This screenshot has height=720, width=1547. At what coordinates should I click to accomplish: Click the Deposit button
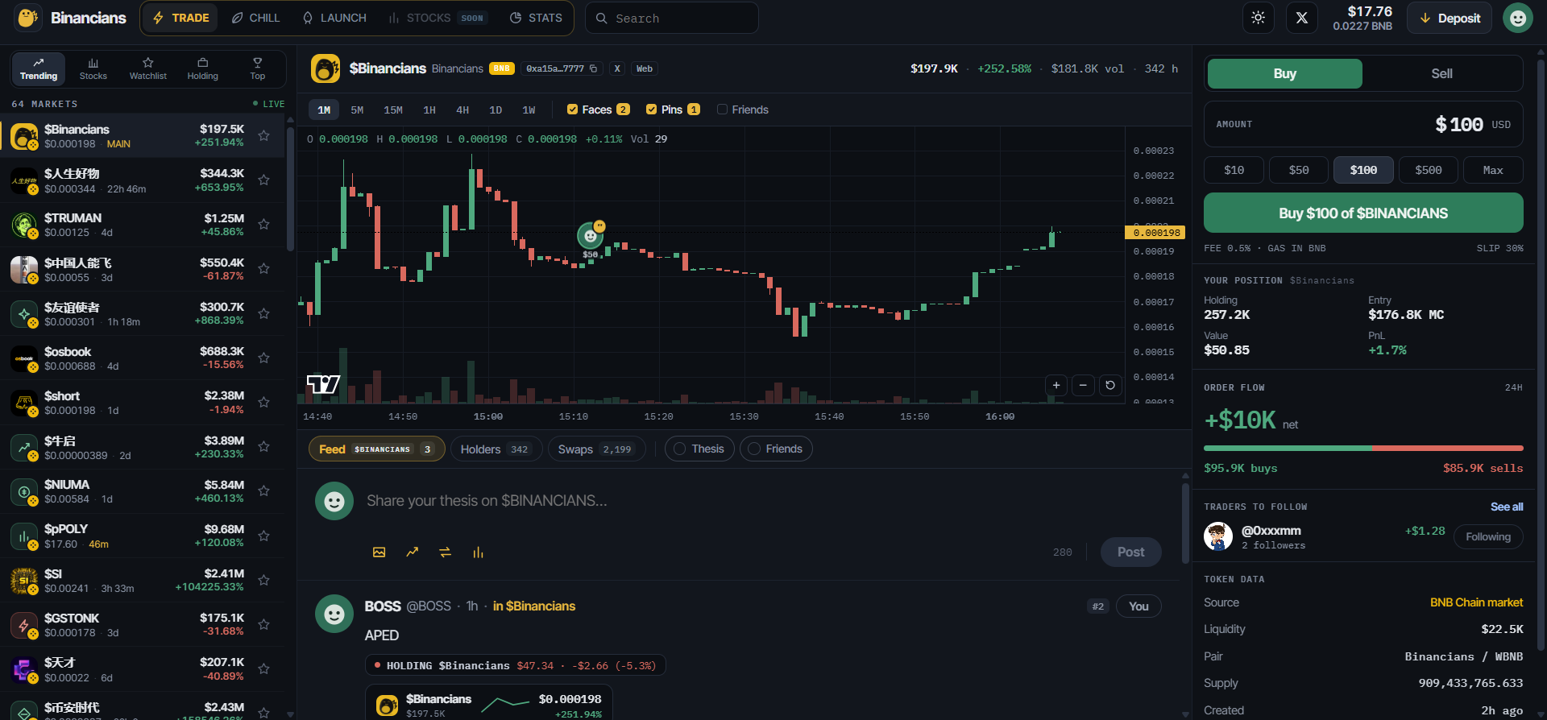[x=1450, y=18]
